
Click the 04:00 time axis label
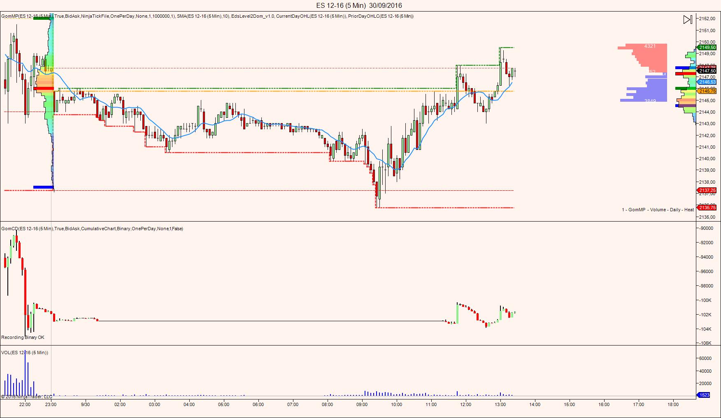pyautogui.click(x=189, y=404)
